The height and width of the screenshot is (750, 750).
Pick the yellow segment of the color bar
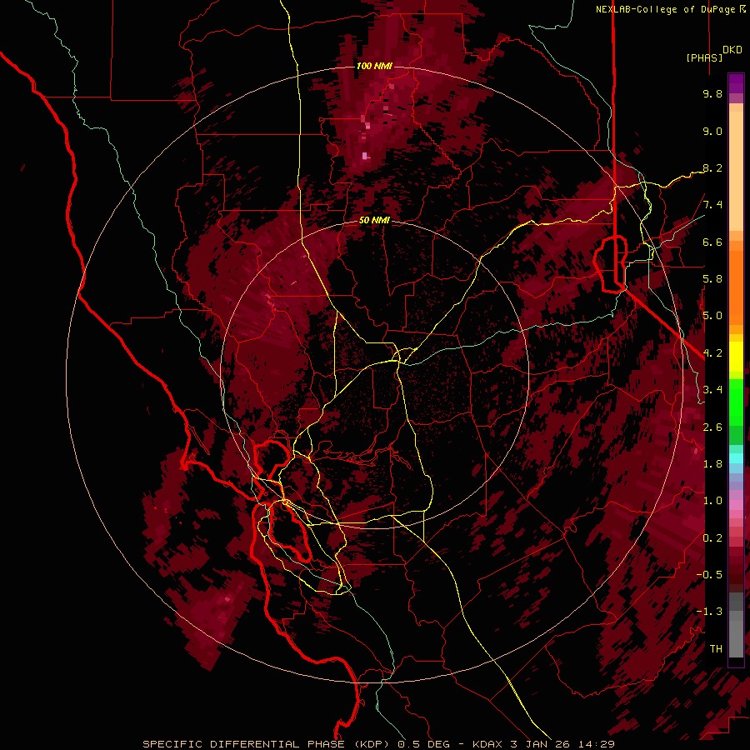(x=736, y=357)
